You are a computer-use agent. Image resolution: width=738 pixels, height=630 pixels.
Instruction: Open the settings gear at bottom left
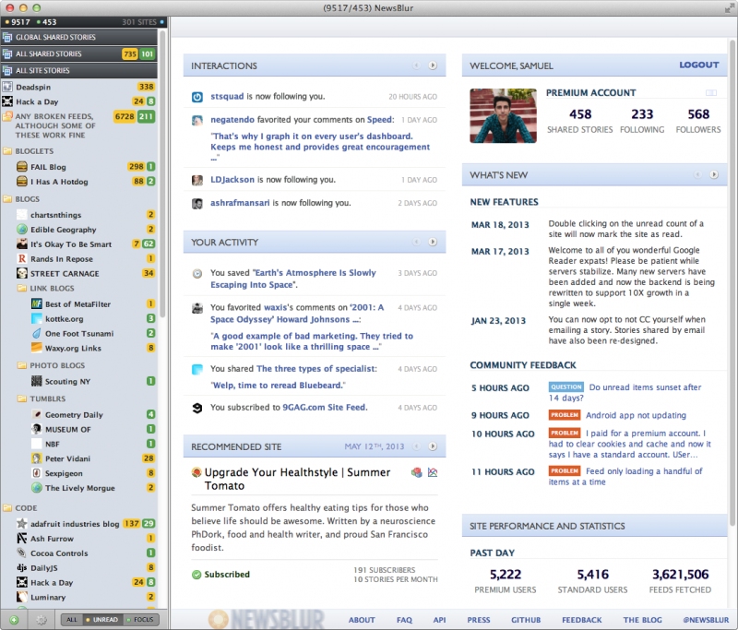coord(42,620)
